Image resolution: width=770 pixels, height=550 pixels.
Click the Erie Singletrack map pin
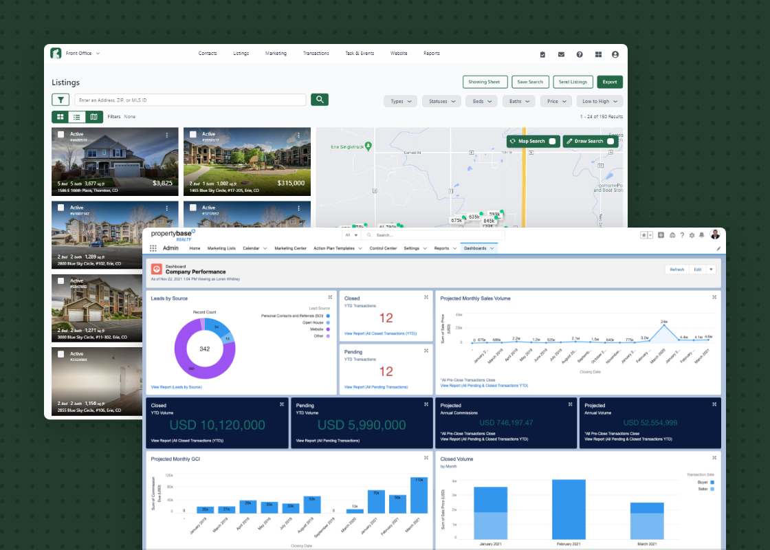pyautogui.click(x=368, y=146)
